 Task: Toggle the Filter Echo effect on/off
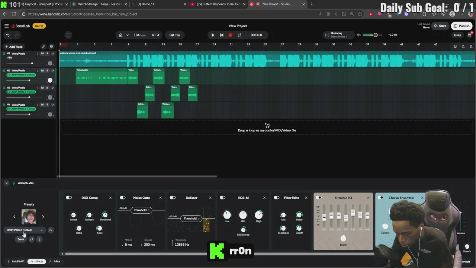pos(277,198)
